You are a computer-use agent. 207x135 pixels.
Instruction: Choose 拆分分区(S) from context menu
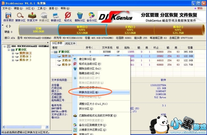101,109
